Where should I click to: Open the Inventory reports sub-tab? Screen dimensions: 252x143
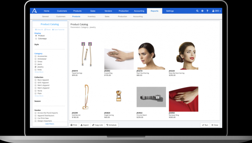point(91,17)
